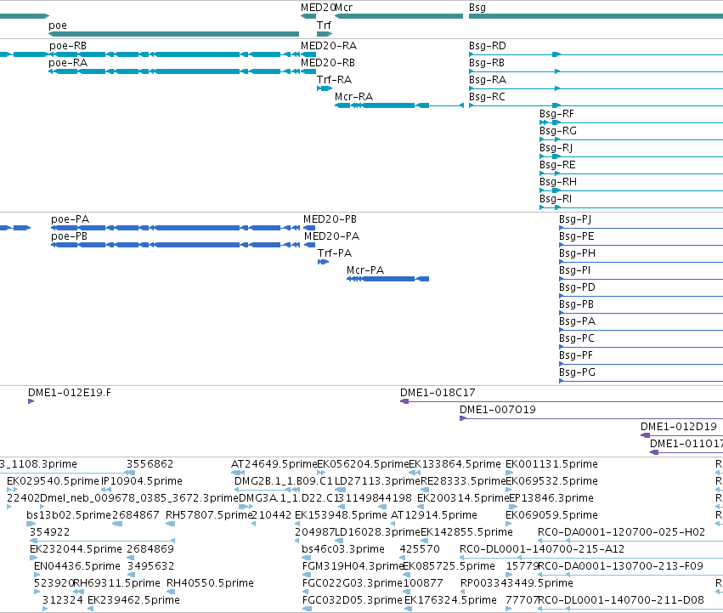The height and width of the screenshot is (613, 723).
Task: Click EST RE28333.5prime
Action: tap(463, 481)
